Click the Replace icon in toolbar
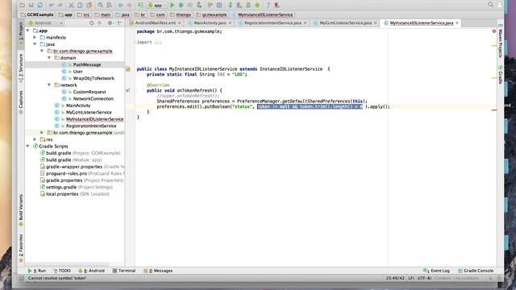 click(110, 5)
